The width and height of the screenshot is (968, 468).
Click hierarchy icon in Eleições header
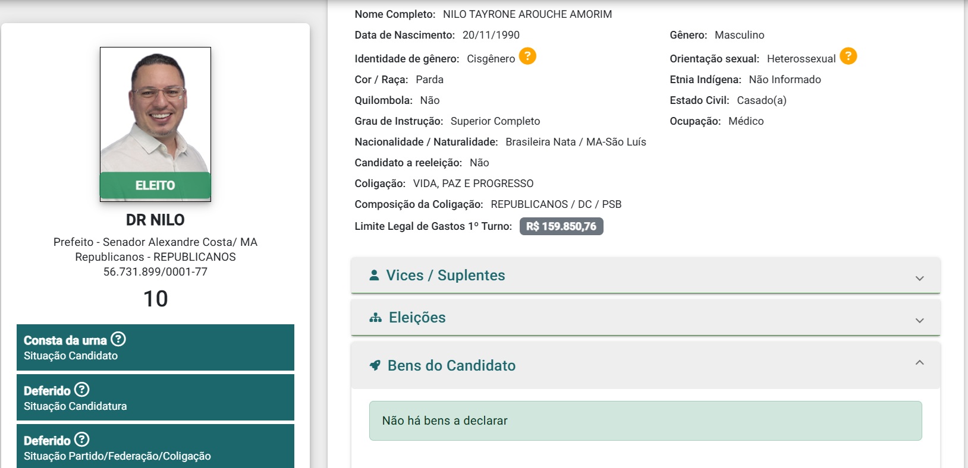click(x=375, y=318)
